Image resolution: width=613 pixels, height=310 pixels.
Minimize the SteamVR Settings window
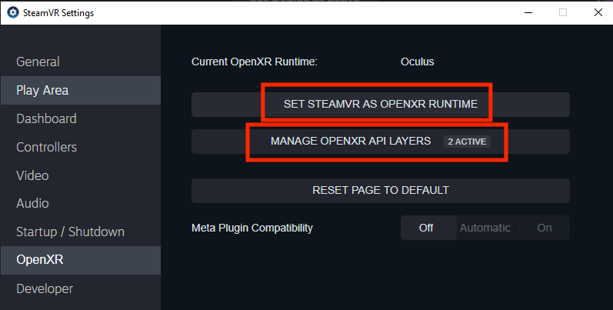tap(528, 12)
